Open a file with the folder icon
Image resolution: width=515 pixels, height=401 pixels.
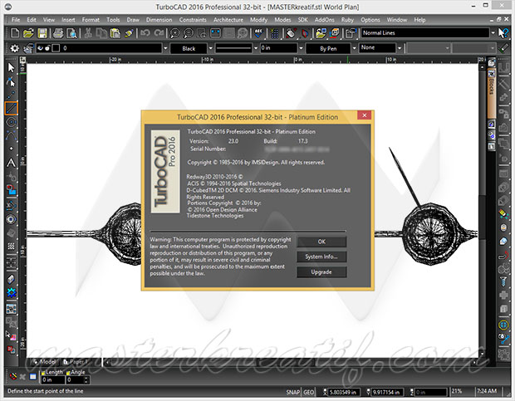[x=28, y=33]
